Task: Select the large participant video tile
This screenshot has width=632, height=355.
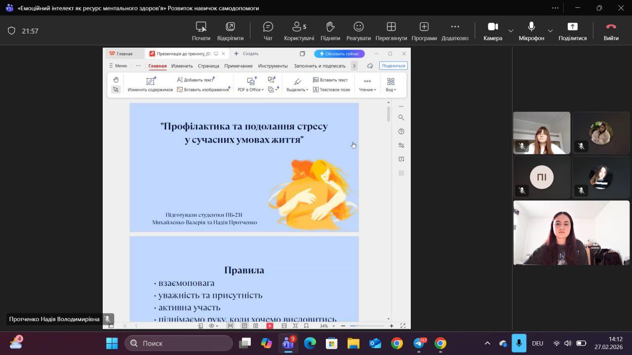Action: point(571,233)
